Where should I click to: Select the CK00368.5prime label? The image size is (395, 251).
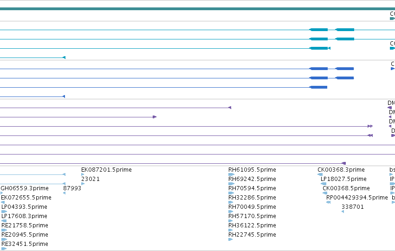point(346,188)
